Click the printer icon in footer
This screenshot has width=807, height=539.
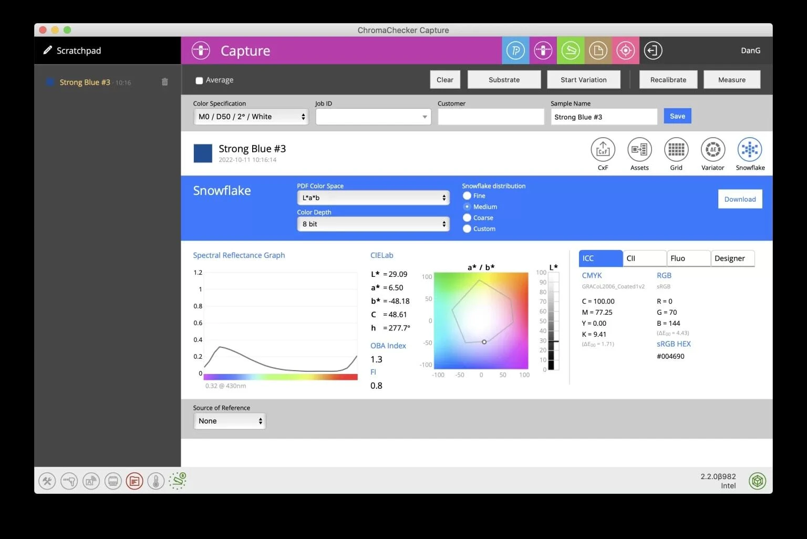pyautogui.click(x=112, y=481)
